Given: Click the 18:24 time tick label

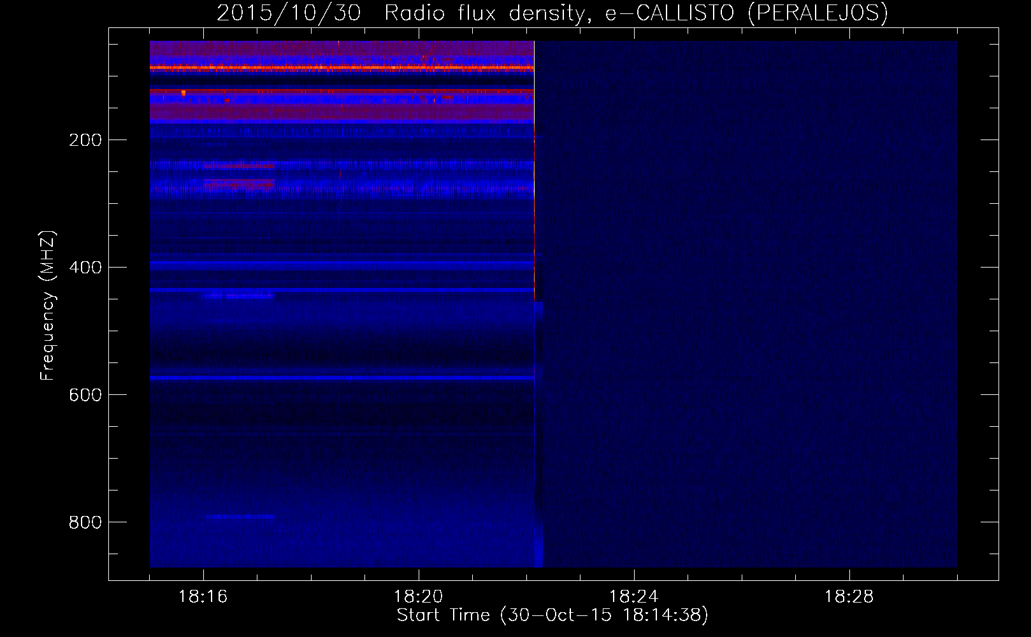Looking at the screenshot, I should pyautogui.click(x=634, y=597).
